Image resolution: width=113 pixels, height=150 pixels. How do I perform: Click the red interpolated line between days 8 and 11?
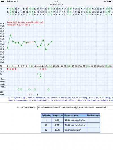(x=31, y=42)
